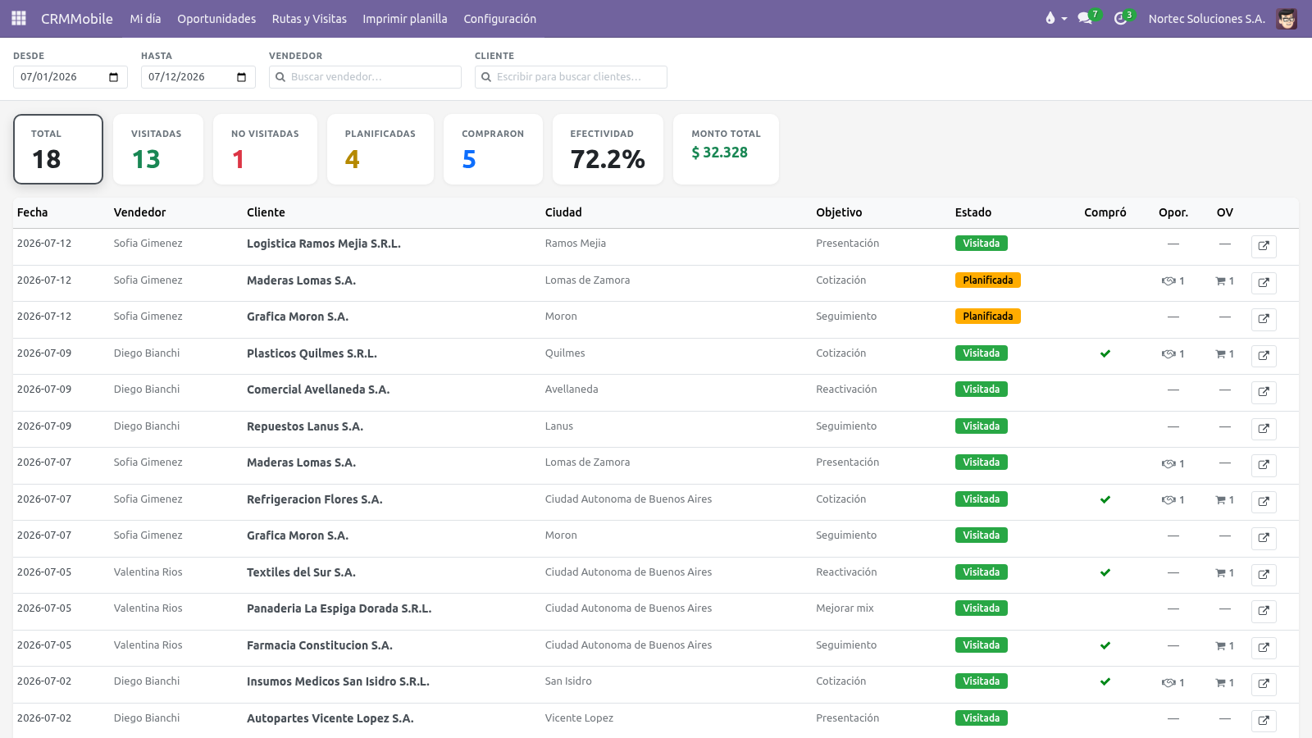The width and height of the screenshot is (1312, 738).
Task: Click the Fecha column header
Action: (33, 212)
